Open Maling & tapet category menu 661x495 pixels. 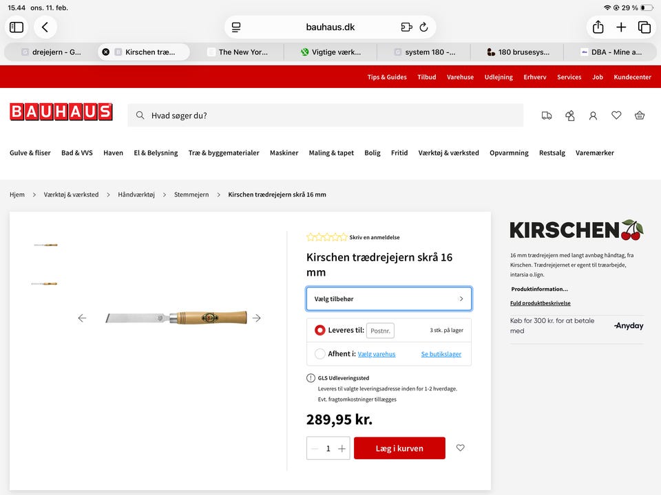tap(331, 153)
